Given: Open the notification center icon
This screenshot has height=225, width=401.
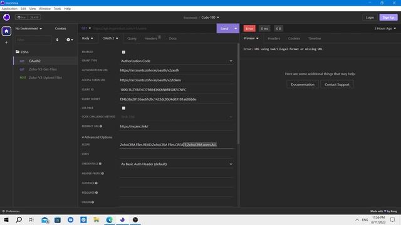Looking at the screenshot, I should tap(393, 219).
